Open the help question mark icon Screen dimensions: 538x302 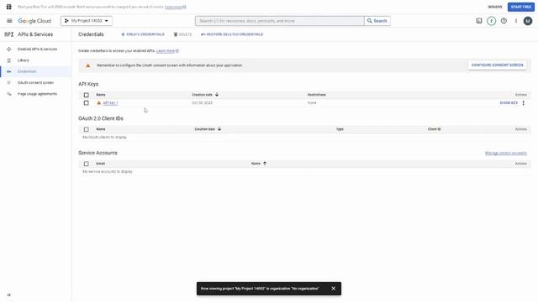coord(504,21)
